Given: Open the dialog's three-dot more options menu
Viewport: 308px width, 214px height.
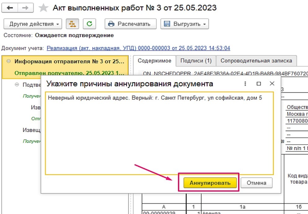Looking at the screenshot, I should tap(245, 84).
